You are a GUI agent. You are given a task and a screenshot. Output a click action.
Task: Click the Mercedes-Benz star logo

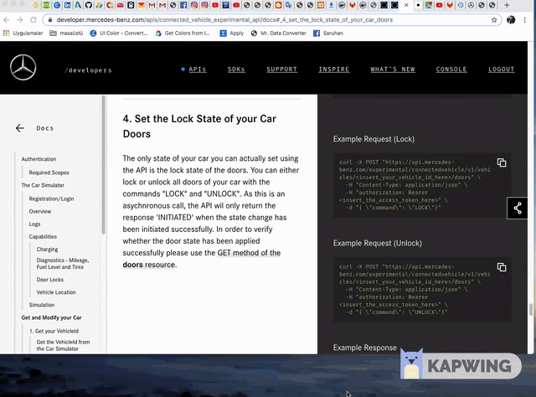point(23,67)
